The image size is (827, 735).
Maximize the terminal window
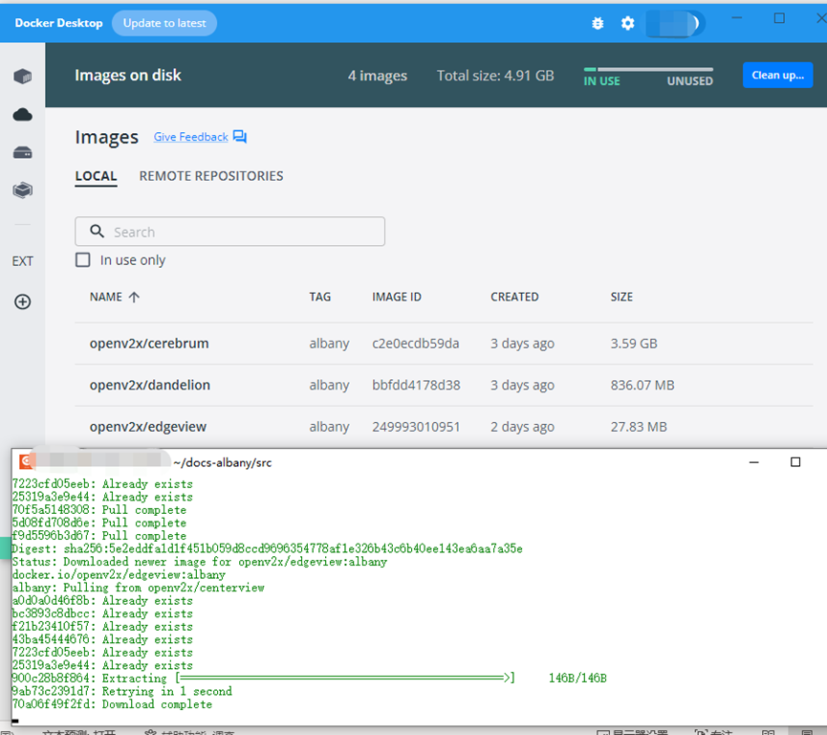pyautogui.click(x=795, y=462)
